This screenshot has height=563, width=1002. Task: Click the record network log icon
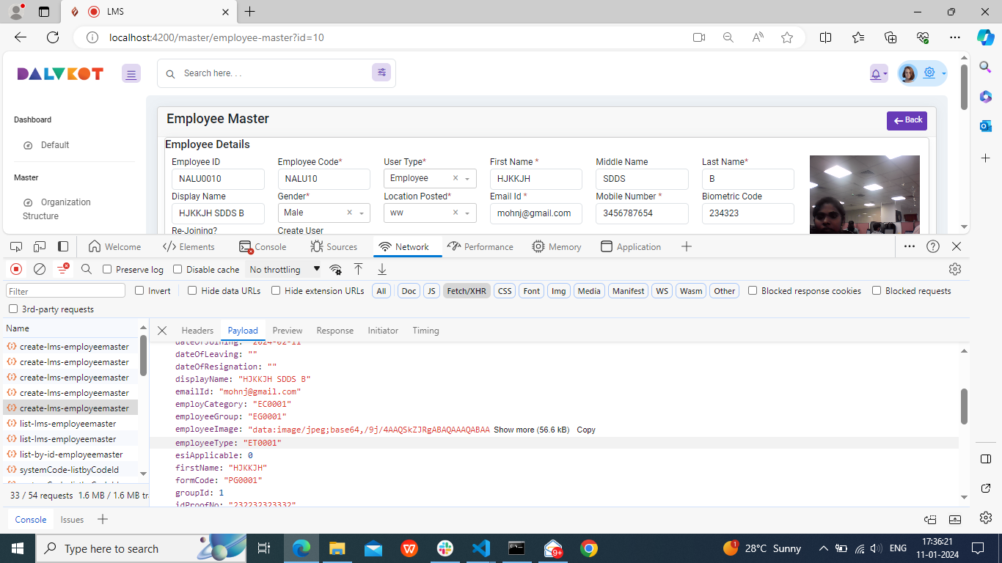(x=16, y=269)
